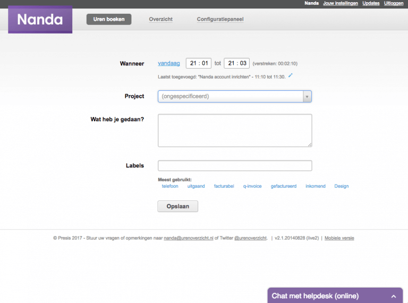408x303 pixels.
Task: Click the text area resize handle
Action: pyautogui.click(x=310, y=145)
